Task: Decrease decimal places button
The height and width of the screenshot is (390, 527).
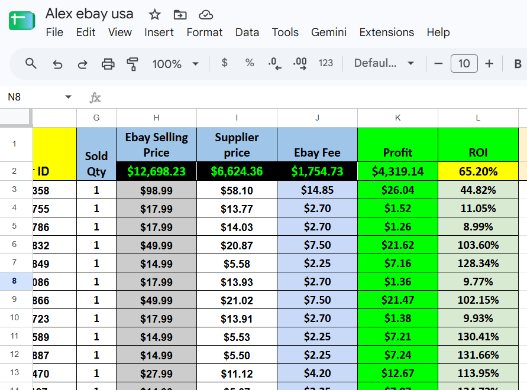Action: coord(274,63)
